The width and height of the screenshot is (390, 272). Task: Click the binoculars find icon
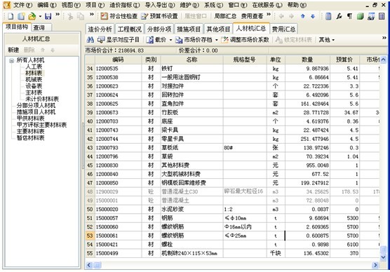90,40
